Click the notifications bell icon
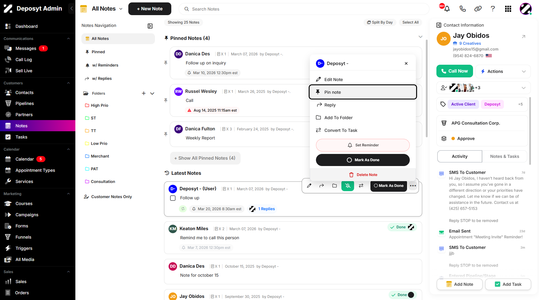Image resolution: width=539 pixels, height=300 pixels. point(447,9)
